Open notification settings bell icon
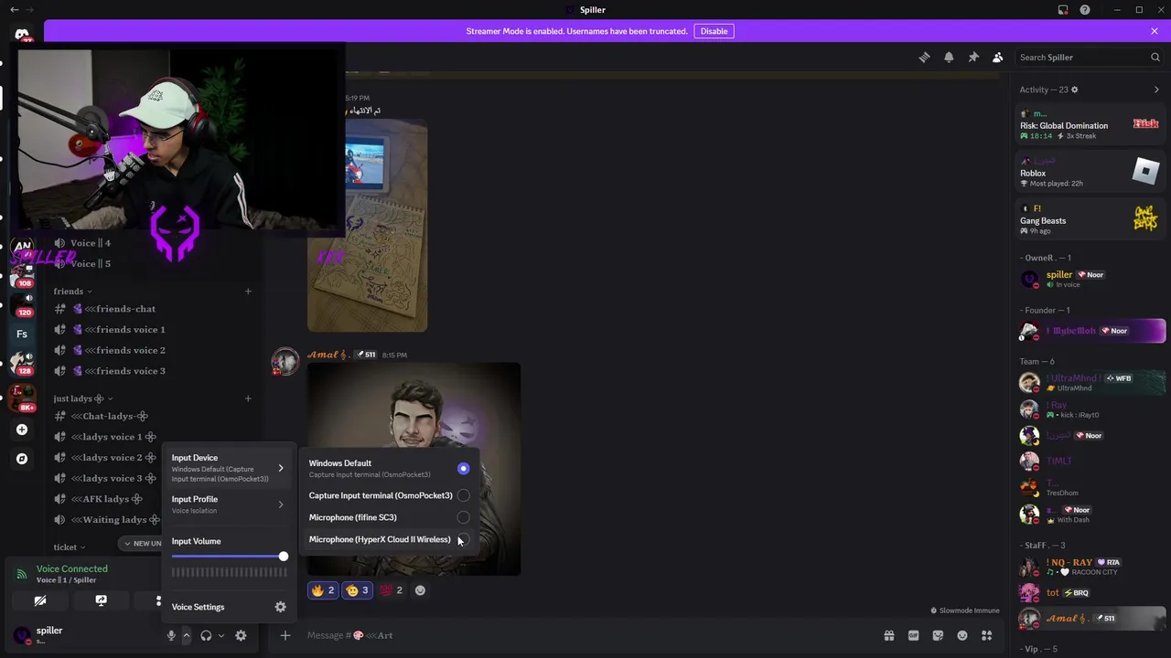Viewport: 1171px width, 658px height. point(949,57)
